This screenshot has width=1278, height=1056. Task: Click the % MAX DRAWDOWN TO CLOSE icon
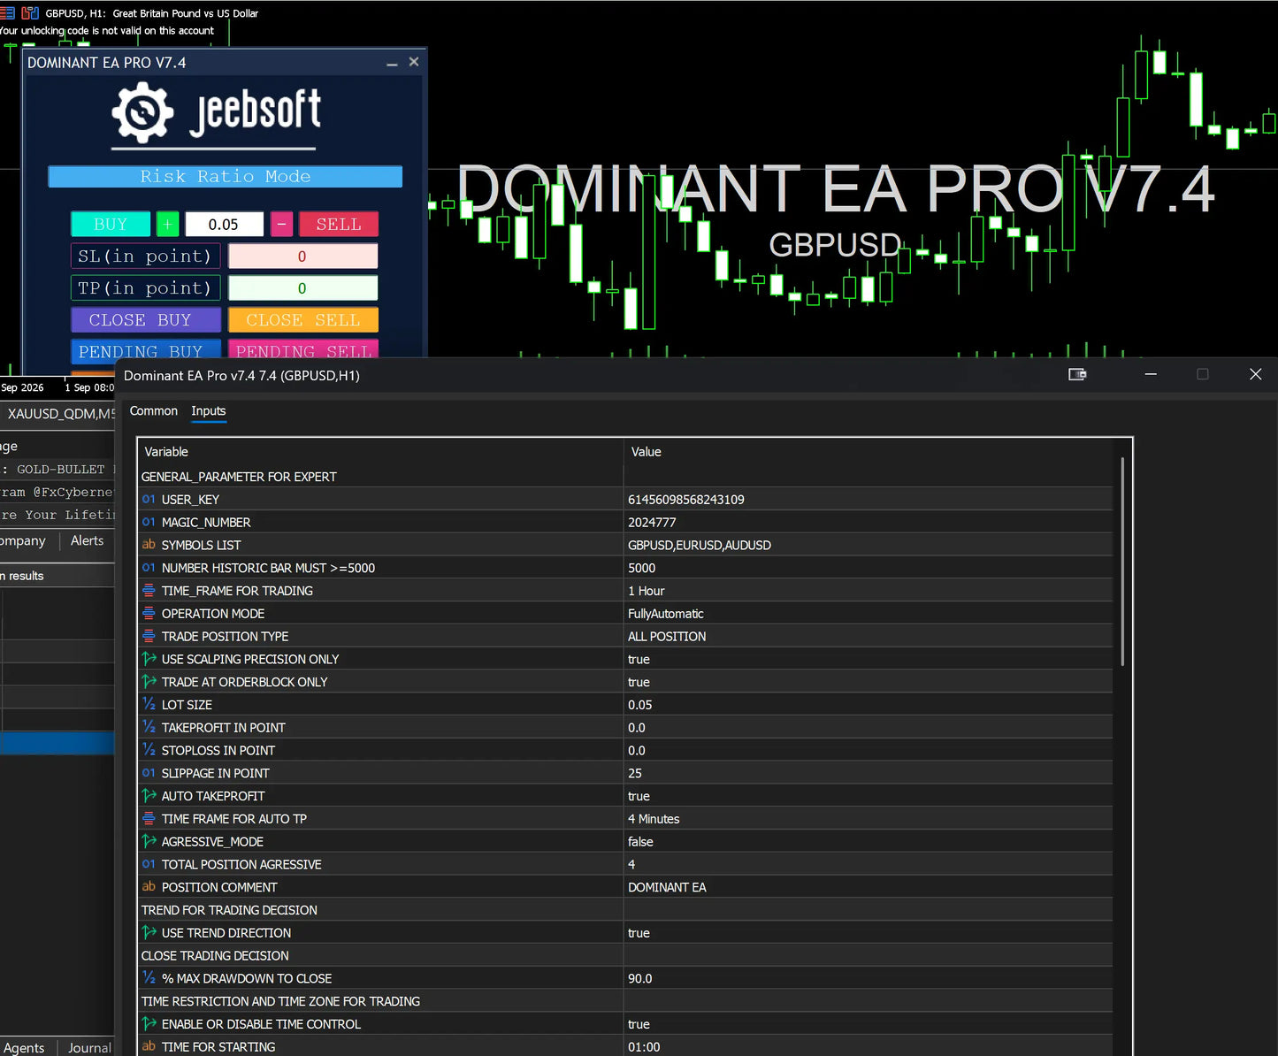click(x=149, y=978)
